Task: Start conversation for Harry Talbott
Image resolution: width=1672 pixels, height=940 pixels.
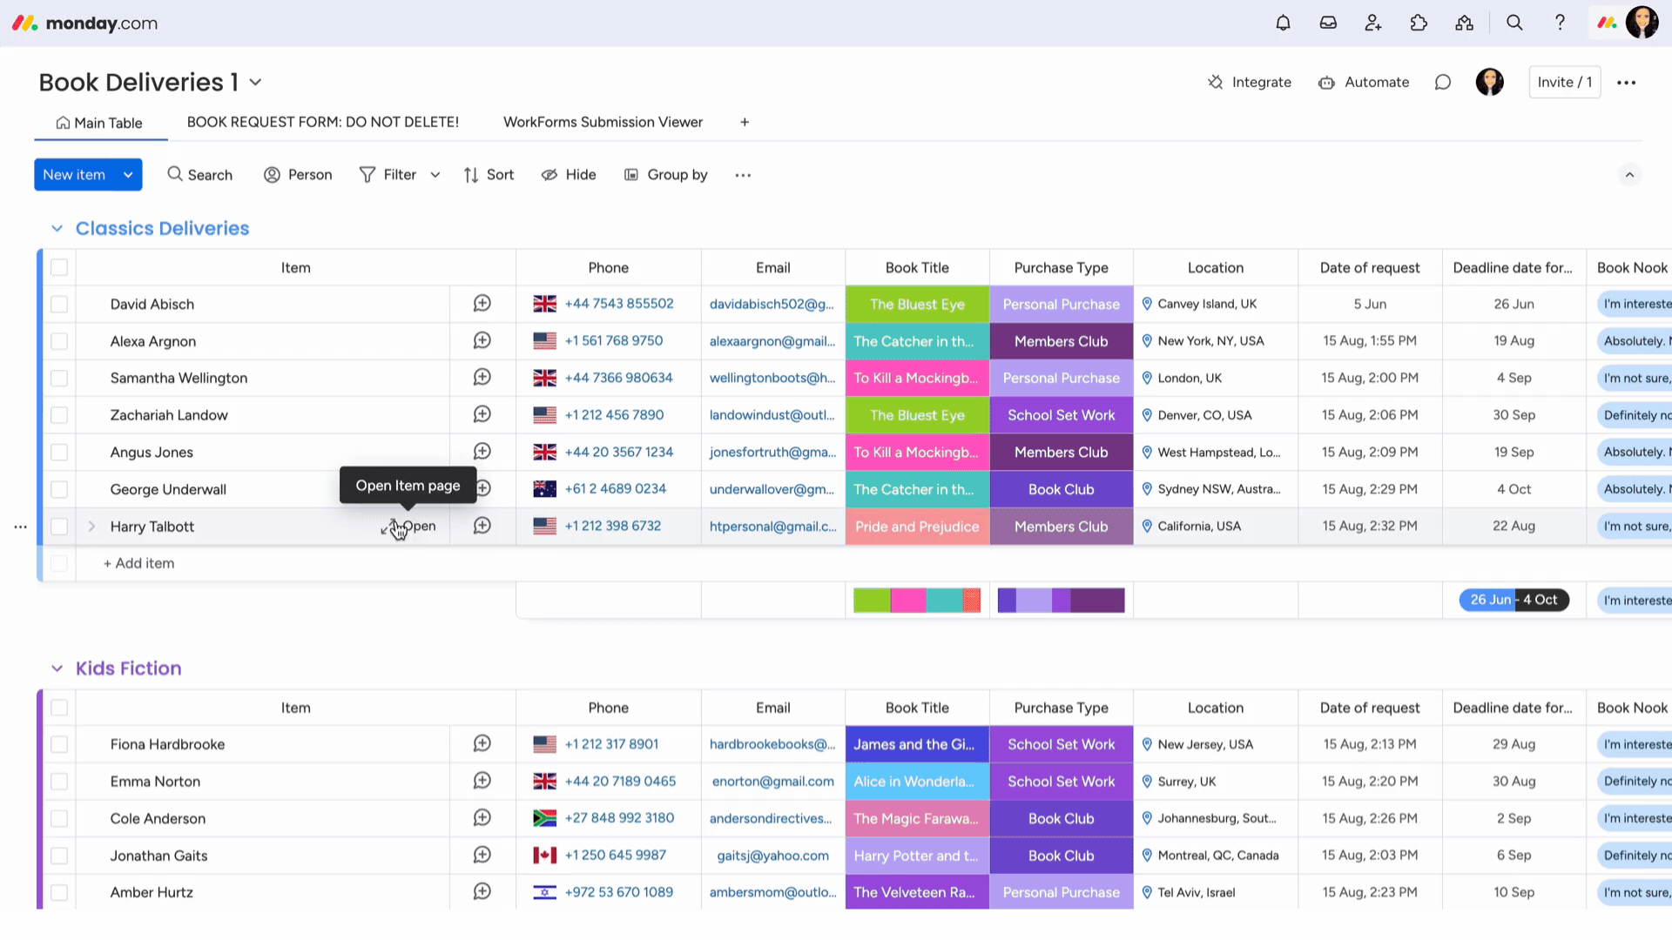Action: 482,527
